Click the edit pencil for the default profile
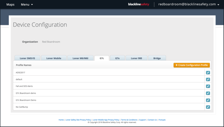Screen dimensions: 224x127 coord(208,80)
